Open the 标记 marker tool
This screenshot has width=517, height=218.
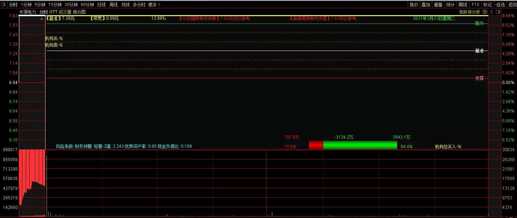[x=487, y=5]
